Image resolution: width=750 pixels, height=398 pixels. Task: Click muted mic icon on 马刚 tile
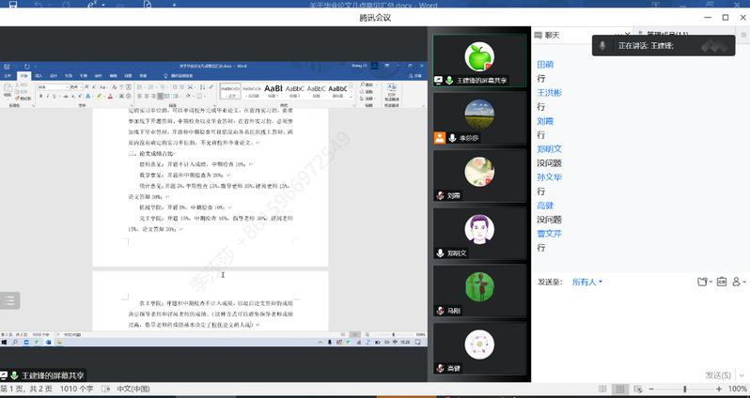pyautogui.click(x=440, y=311)
